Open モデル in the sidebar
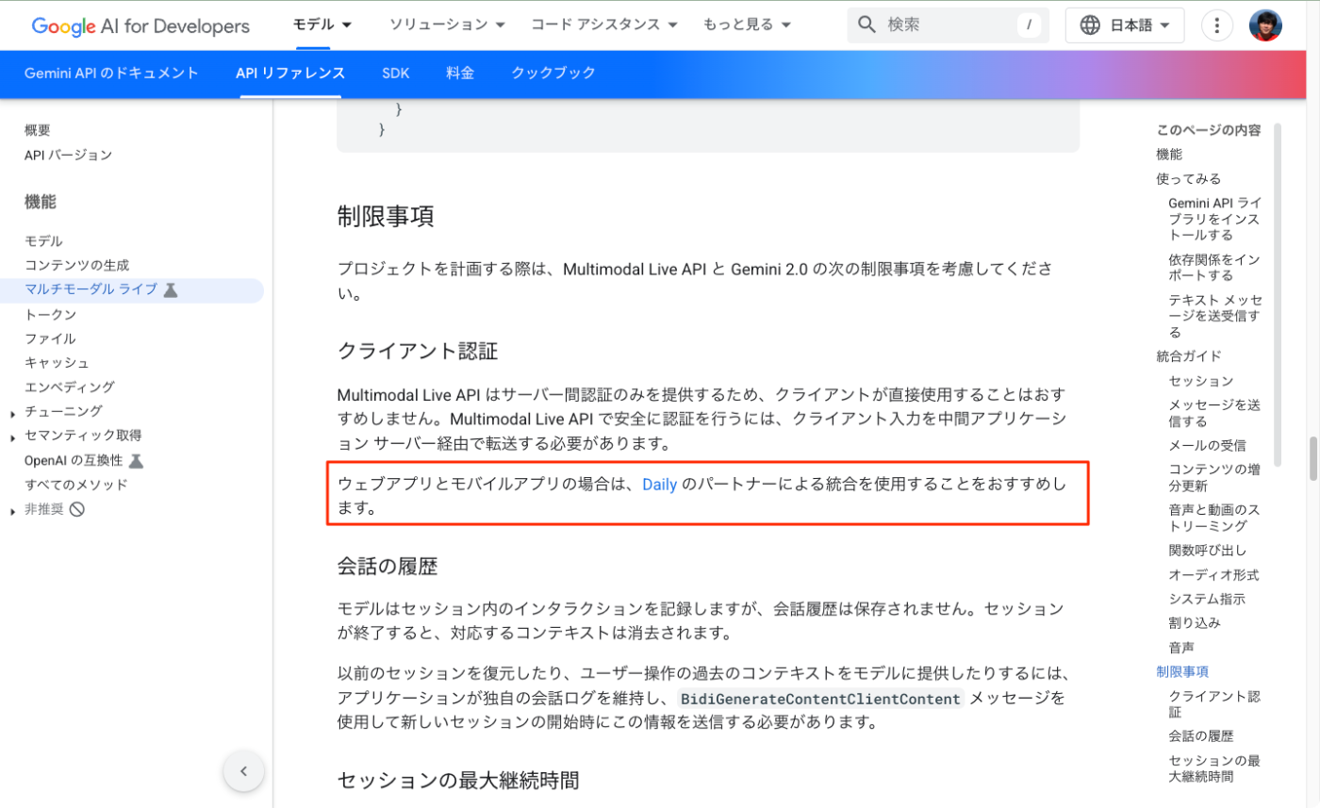Image resolution: width=1320 pixels, height=808 pixels. pos(43,241)
